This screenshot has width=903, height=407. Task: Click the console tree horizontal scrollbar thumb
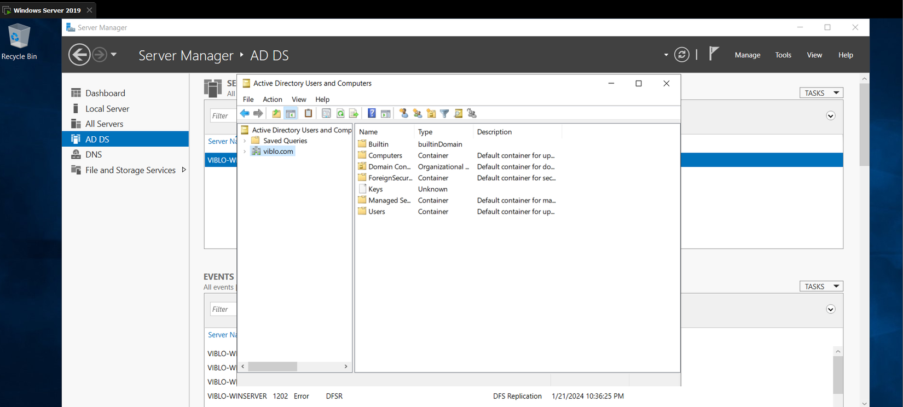click(273, 367)
